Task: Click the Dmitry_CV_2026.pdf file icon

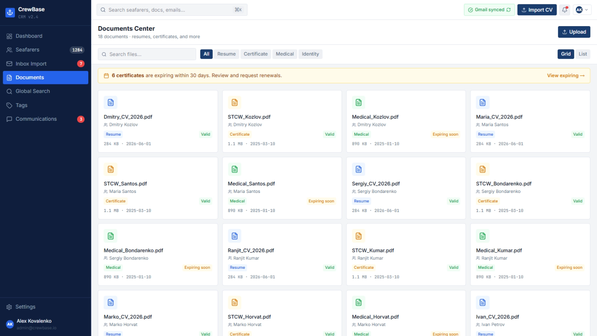Action: pos(110,102)
